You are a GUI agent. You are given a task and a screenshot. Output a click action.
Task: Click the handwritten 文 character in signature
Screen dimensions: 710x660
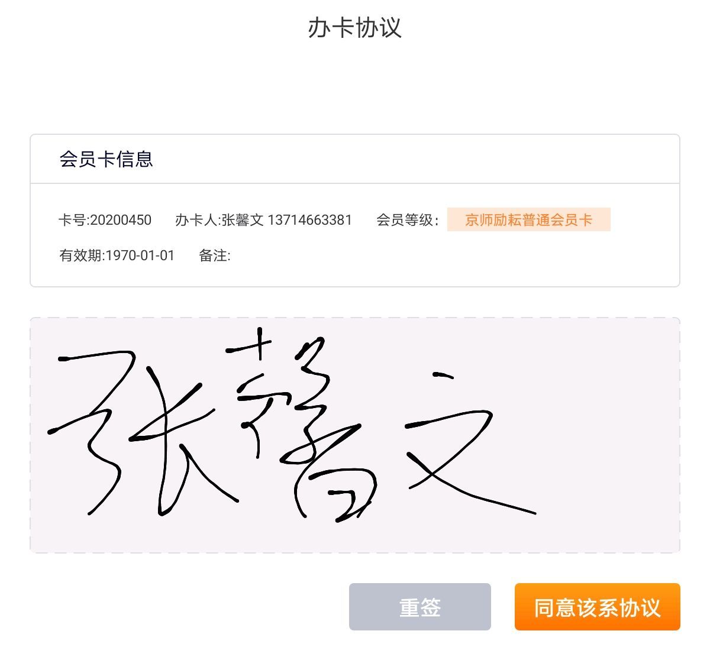click(x=467, y=444)
